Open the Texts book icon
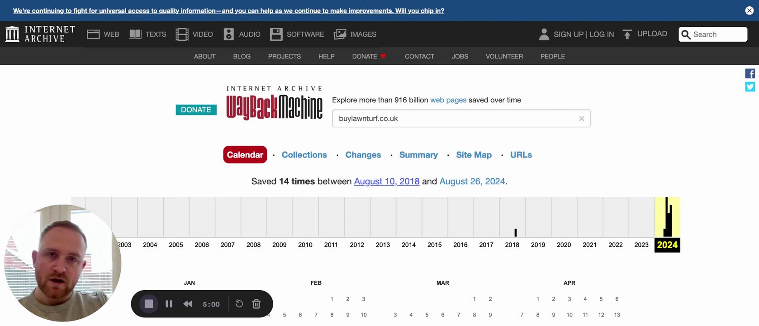 click(135, 34)
